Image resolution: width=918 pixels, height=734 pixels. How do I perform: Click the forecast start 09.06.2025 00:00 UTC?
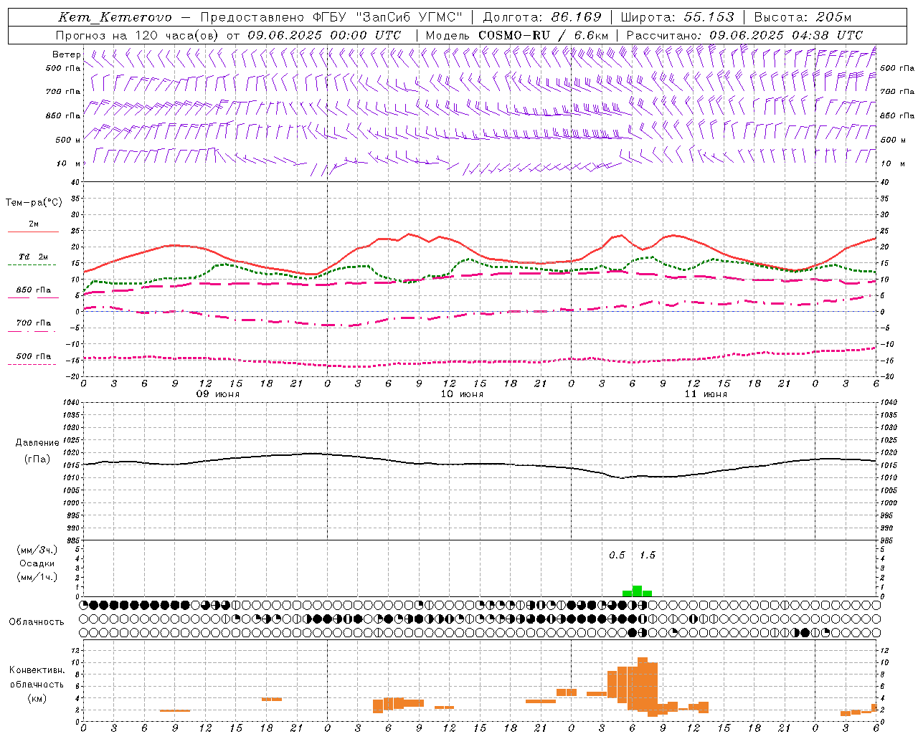pos(324,35)
